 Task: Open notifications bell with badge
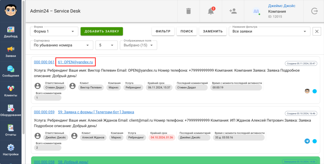[211, 11]
